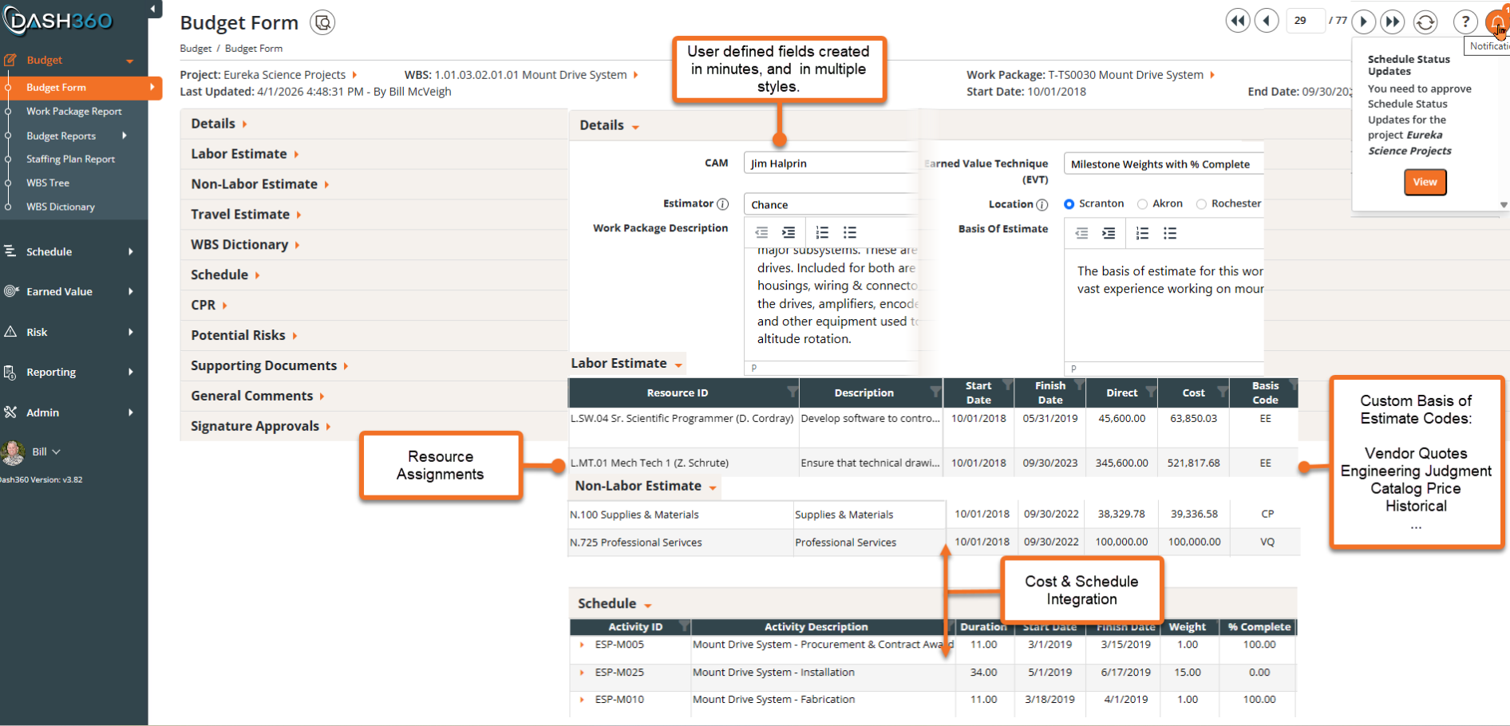Collapse the Labor Estimate section header

(627, 364)
